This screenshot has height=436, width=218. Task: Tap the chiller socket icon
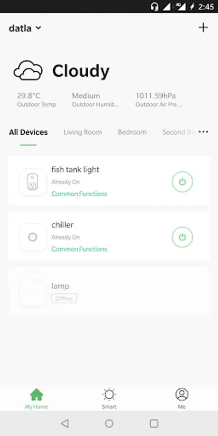point(33,237)
